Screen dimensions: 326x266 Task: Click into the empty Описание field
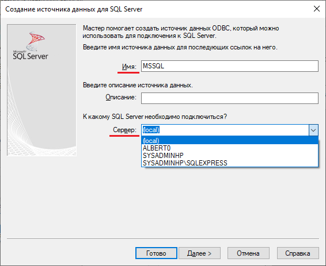(x=230, y=98)
